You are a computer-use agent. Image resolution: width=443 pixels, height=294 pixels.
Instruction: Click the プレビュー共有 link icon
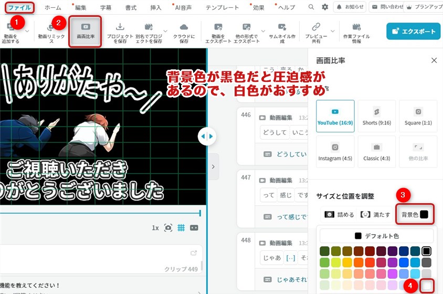pyautogui.click(x=316, y=27)
